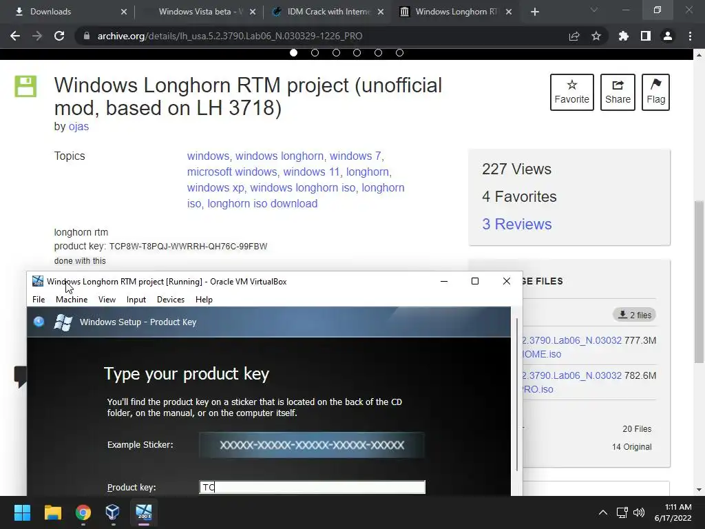Click the VirtualBox window title icon
The height and width of the screenshot is (529, 705).
38,282
